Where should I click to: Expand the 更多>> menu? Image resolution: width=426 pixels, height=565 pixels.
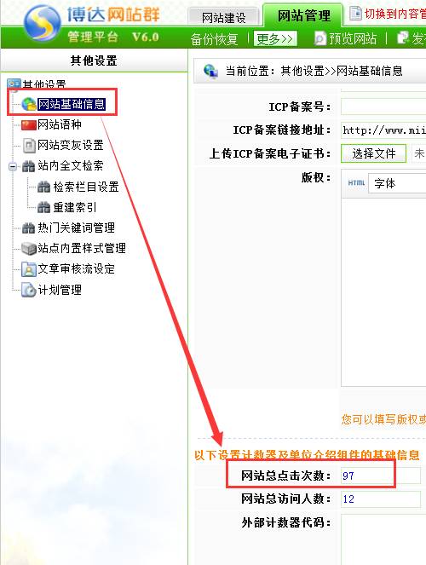point(275,38)
